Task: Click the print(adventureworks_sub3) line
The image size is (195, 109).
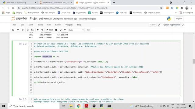Action: pos(49,82)
